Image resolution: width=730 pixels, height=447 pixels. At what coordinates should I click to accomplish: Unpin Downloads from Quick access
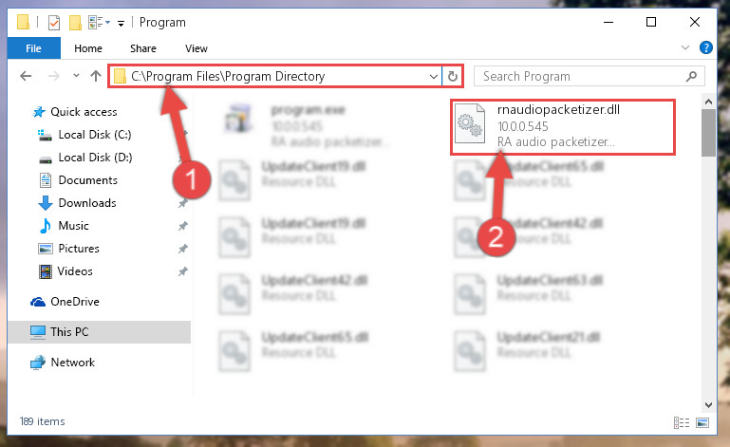[x=183, y=203]
